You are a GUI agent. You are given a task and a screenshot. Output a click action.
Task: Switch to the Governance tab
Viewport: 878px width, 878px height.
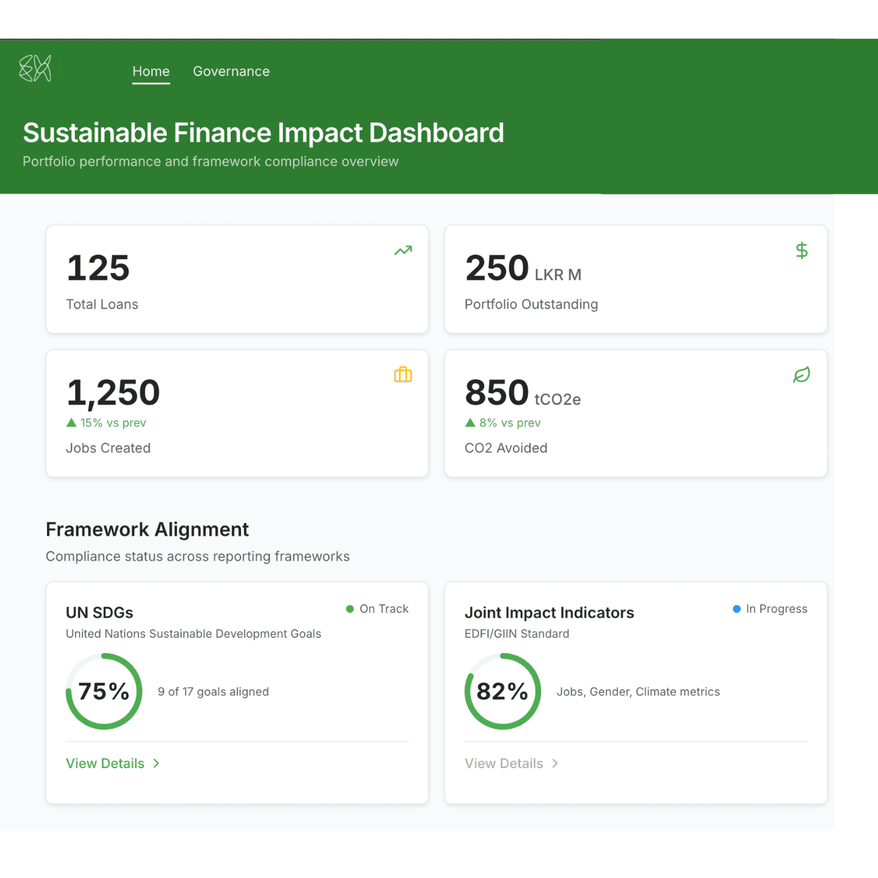(x=231, y=71)
